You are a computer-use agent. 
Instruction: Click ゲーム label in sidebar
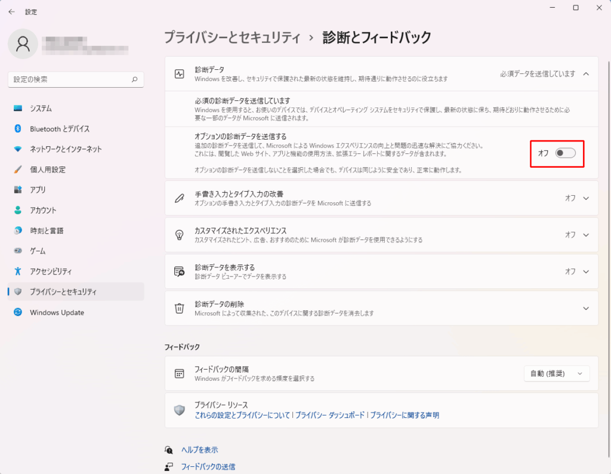click(x=38, y=251)
